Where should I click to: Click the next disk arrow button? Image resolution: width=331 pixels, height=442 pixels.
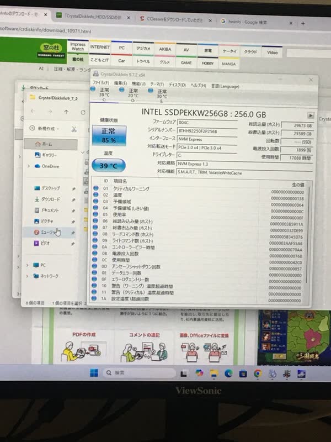pos(311,115)
